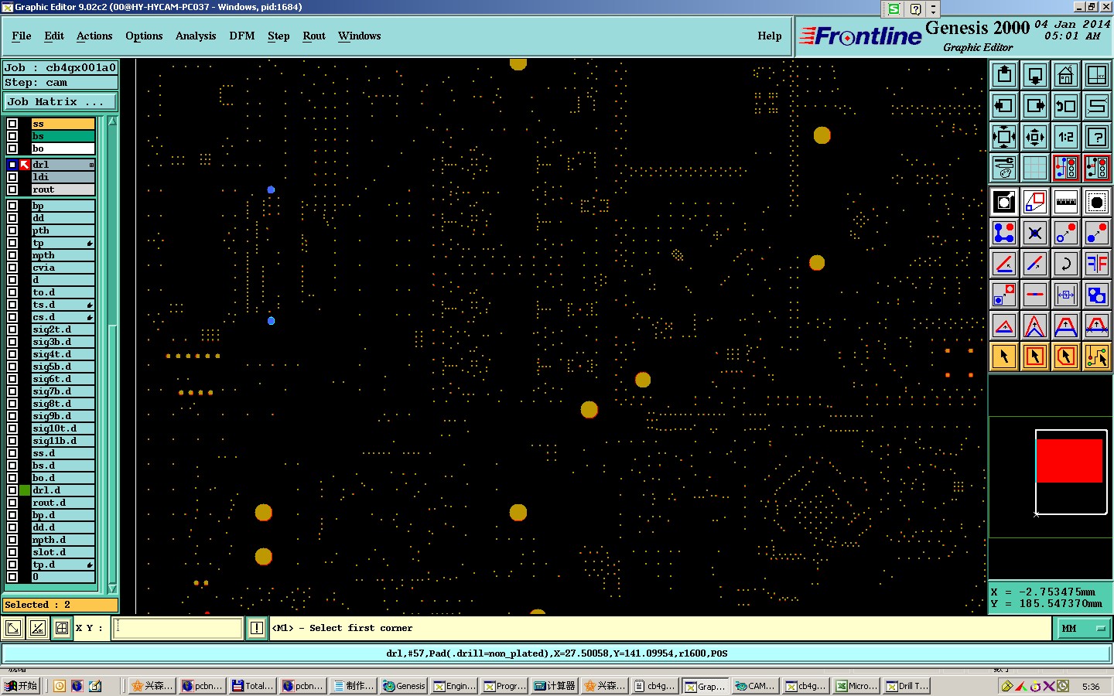Click the red overview thumbnail panel
1114x696 pixels.
coord(1069,461)
